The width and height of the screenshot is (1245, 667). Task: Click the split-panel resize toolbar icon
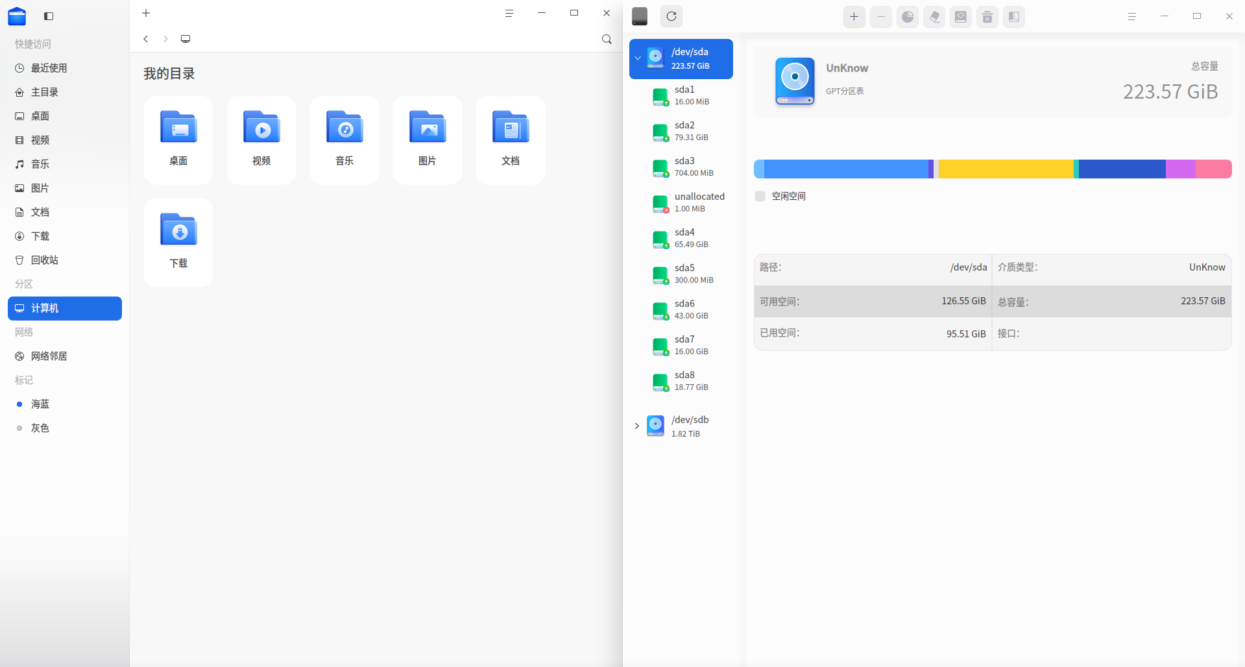click(x=1013, y=17)
